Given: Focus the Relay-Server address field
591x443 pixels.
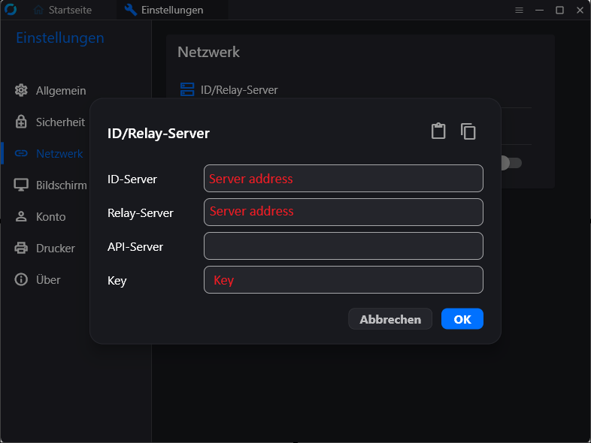Looking at the screenshot, I should pos(344,212).
